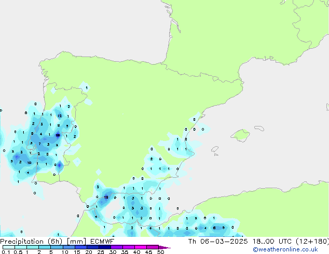Viewport: 329px width, 254px height.
Task: Pick the 30–35 mm purple legend swatch
Action: 117,247
